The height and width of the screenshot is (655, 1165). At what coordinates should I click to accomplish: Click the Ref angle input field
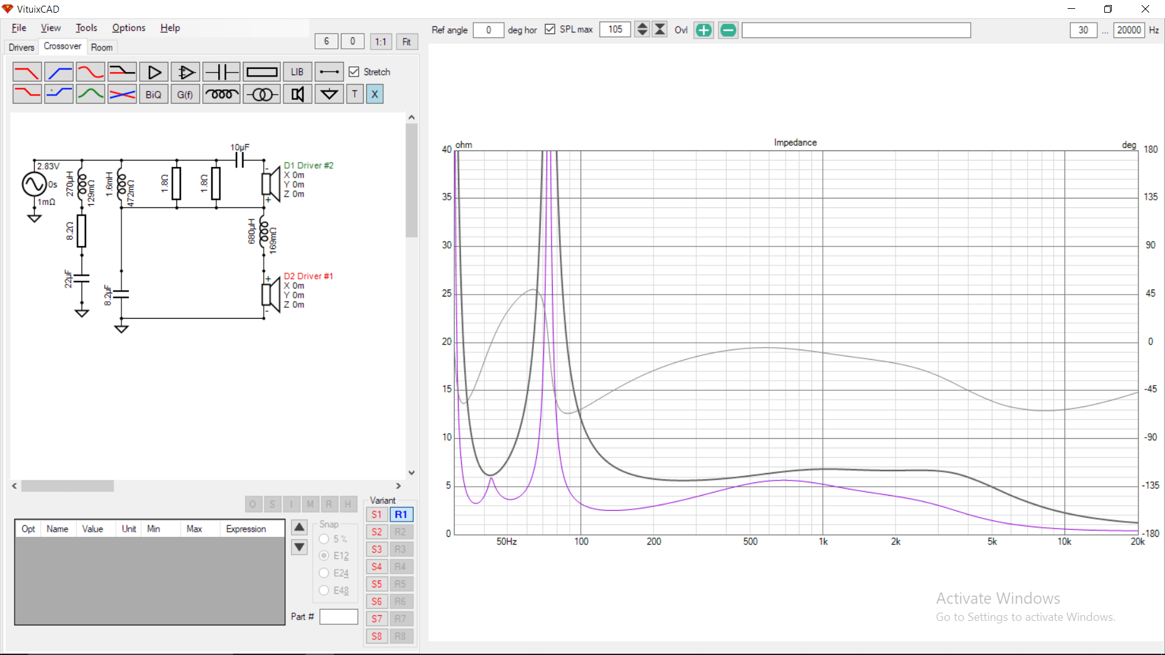488,30
